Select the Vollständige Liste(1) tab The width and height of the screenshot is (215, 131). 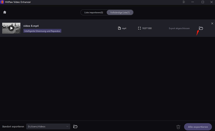(120, 12)
